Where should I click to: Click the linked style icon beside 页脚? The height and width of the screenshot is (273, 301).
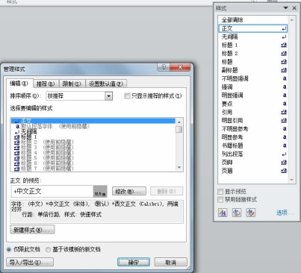284,163
